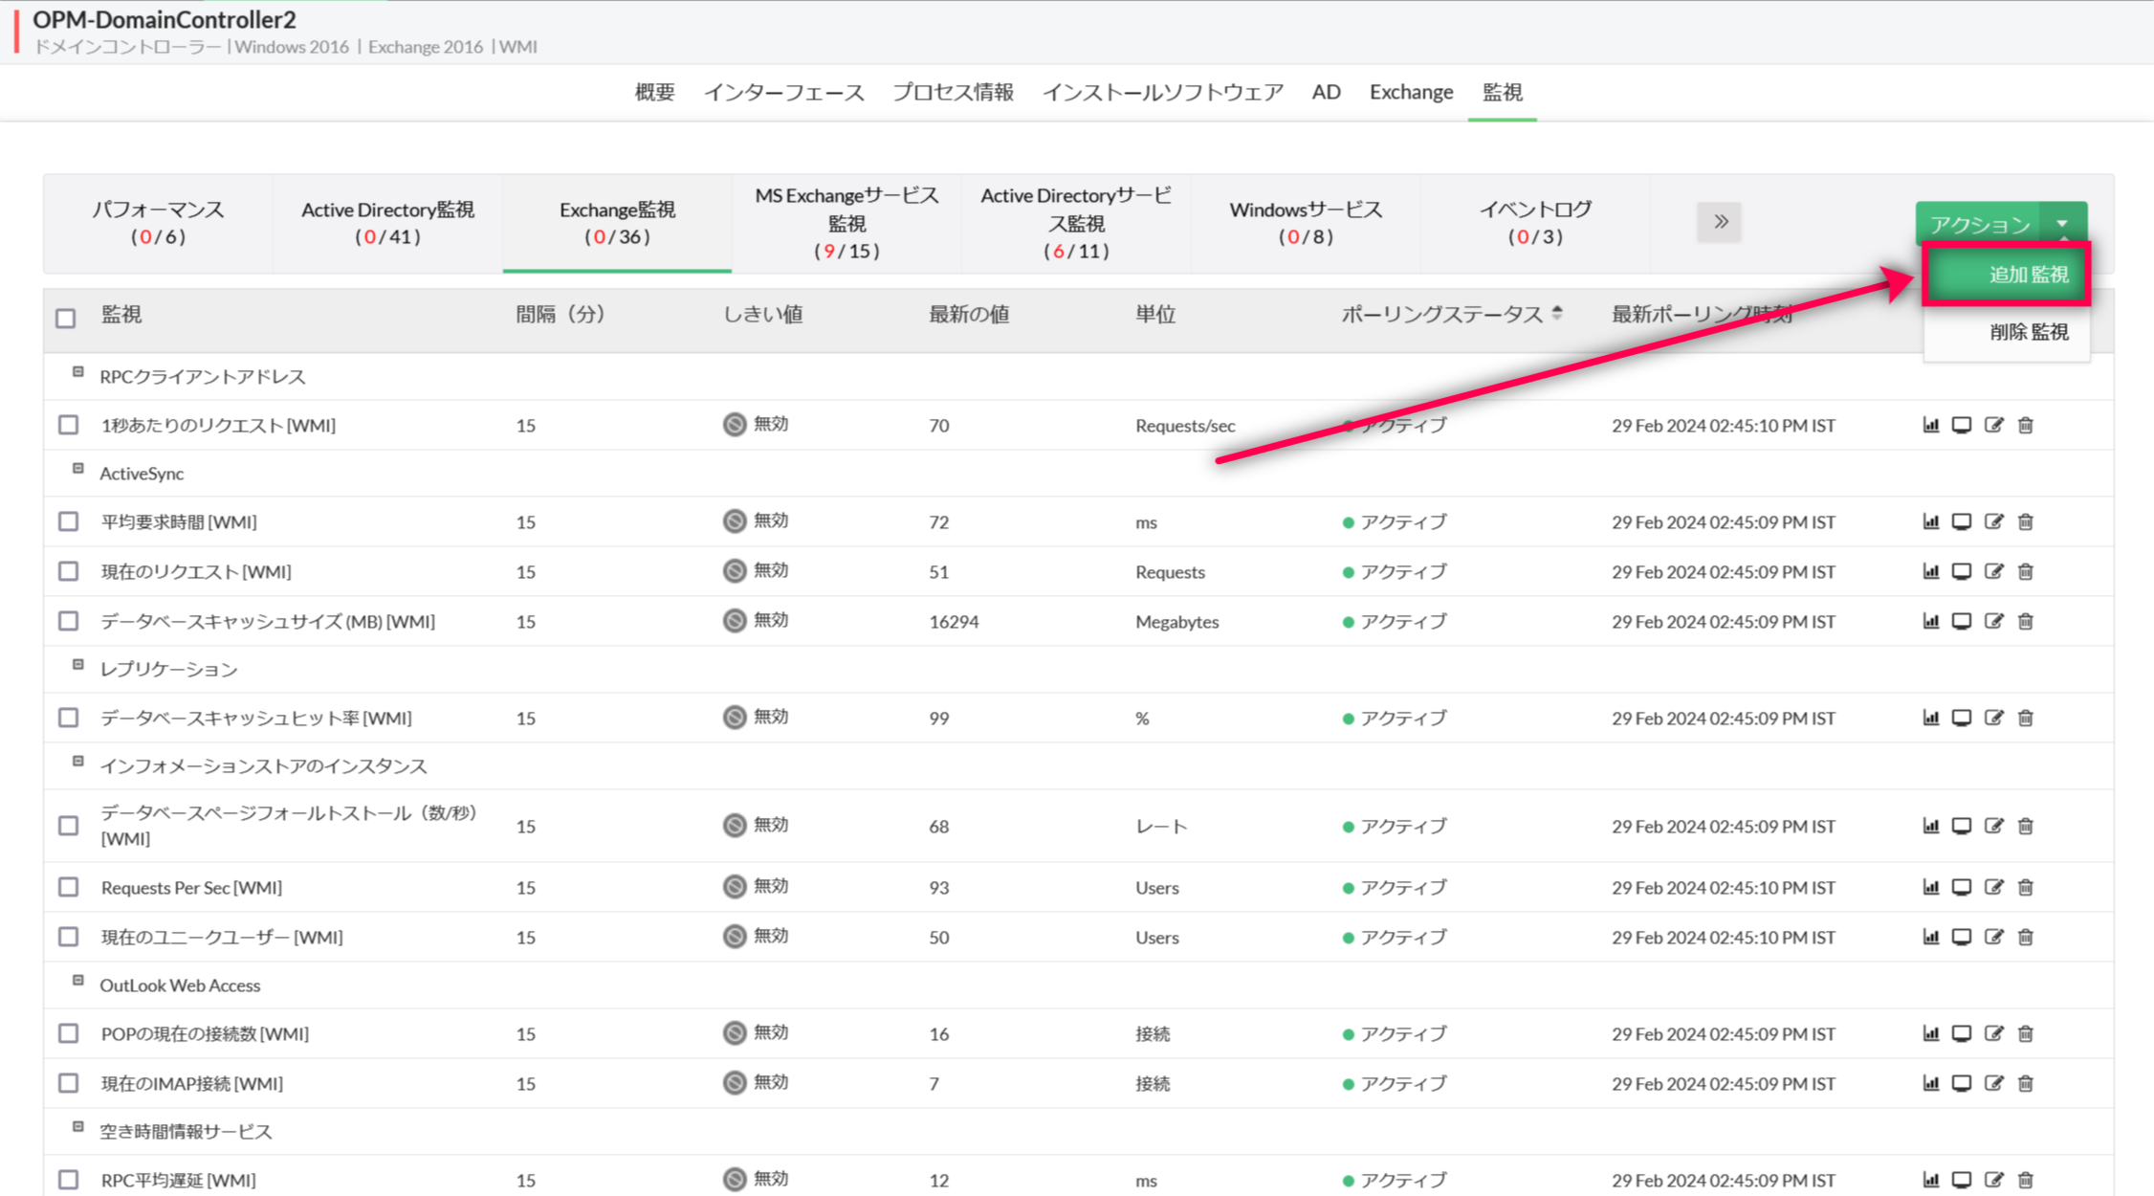Collapse the OutLook Web Access group
This screenshot has height=1196, width=2154.
[78, 981]
